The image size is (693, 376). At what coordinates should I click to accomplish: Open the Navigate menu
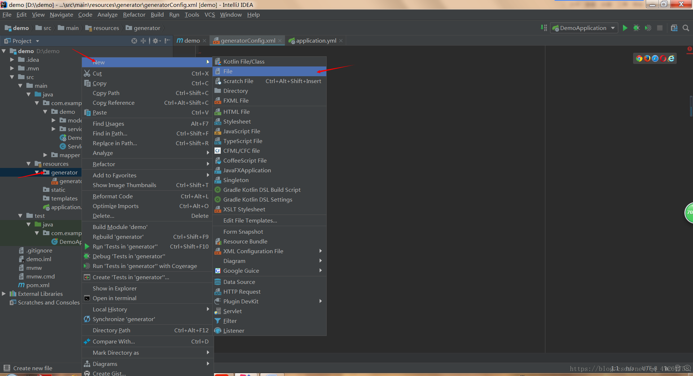[x=61, y=14]
